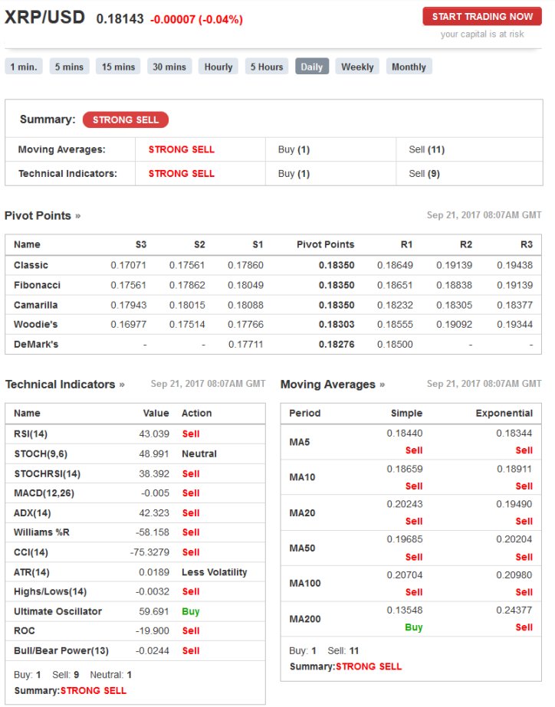Select the 5 Hours tab
Image resolution: width=555 pixels, height=707 pixels.
(x=267, y=67)
